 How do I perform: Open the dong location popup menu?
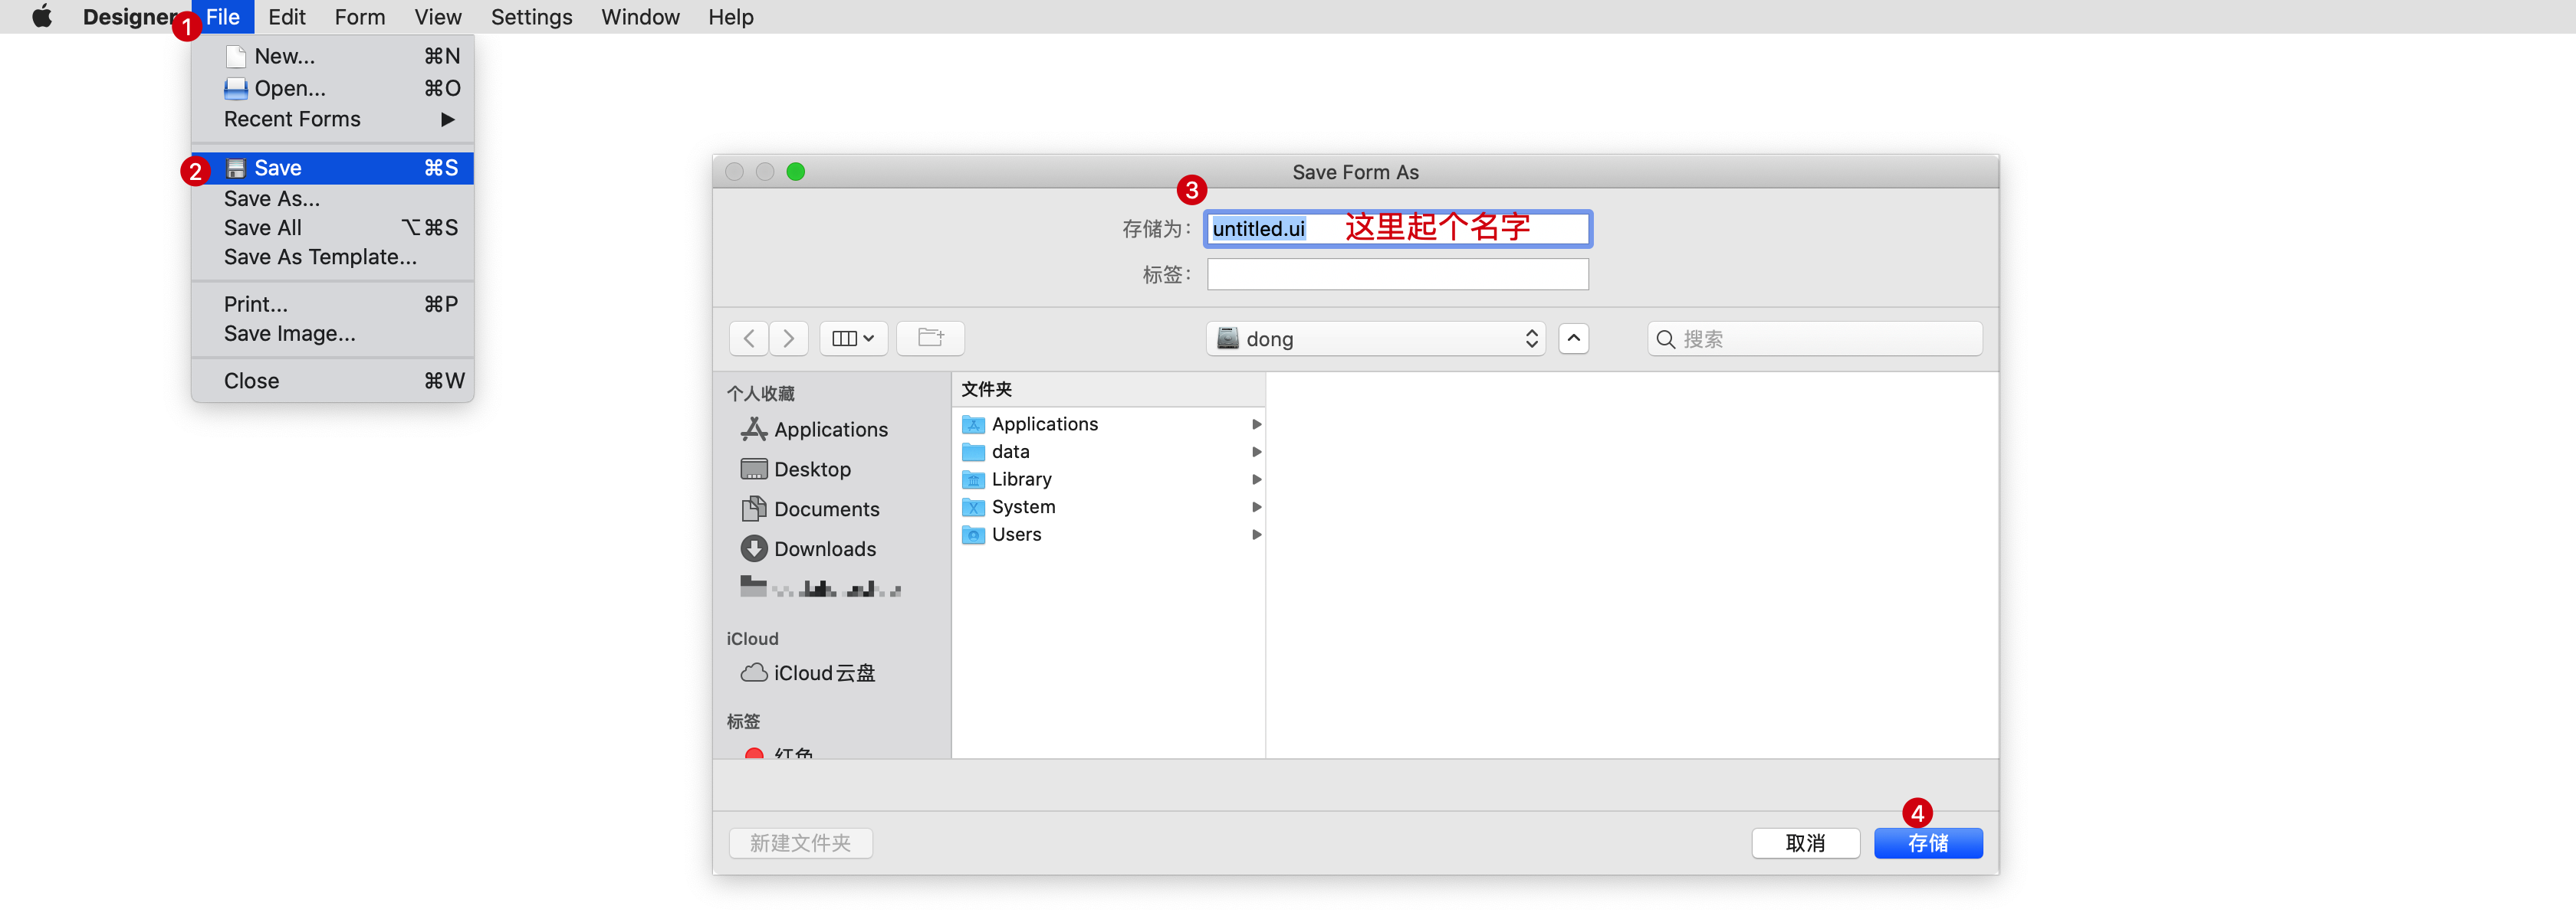1375,339
